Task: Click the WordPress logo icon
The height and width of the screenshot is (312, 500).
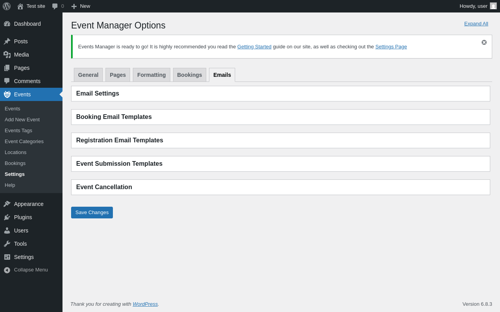Action: click(x=7, y=6)
